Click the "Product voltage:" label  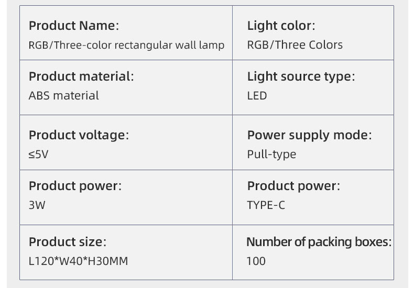pyautogui.click(x=79, y=135)
